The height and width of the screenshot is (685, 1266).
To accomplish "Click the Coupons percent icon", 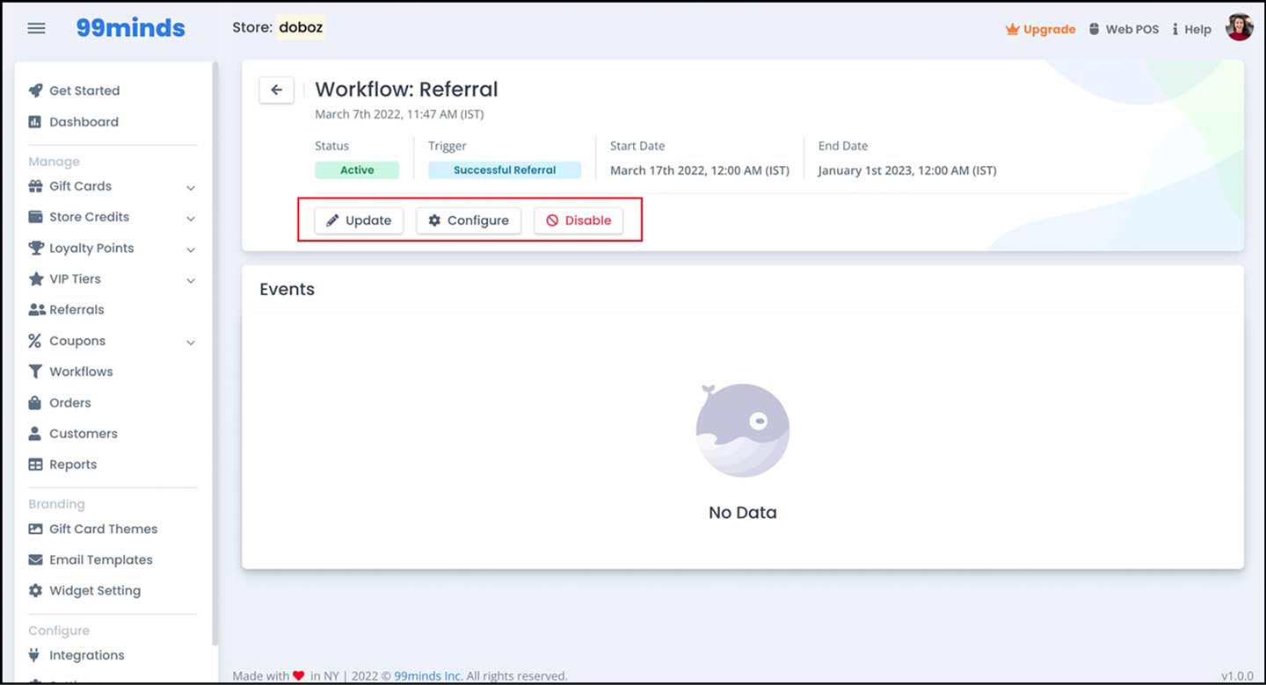I will (x=35, y=341).
